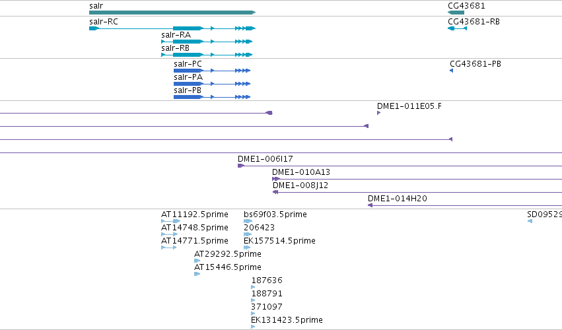Click the DME1-008J12 label
Viewport: 562px width, 330px height.
[300, 185]
